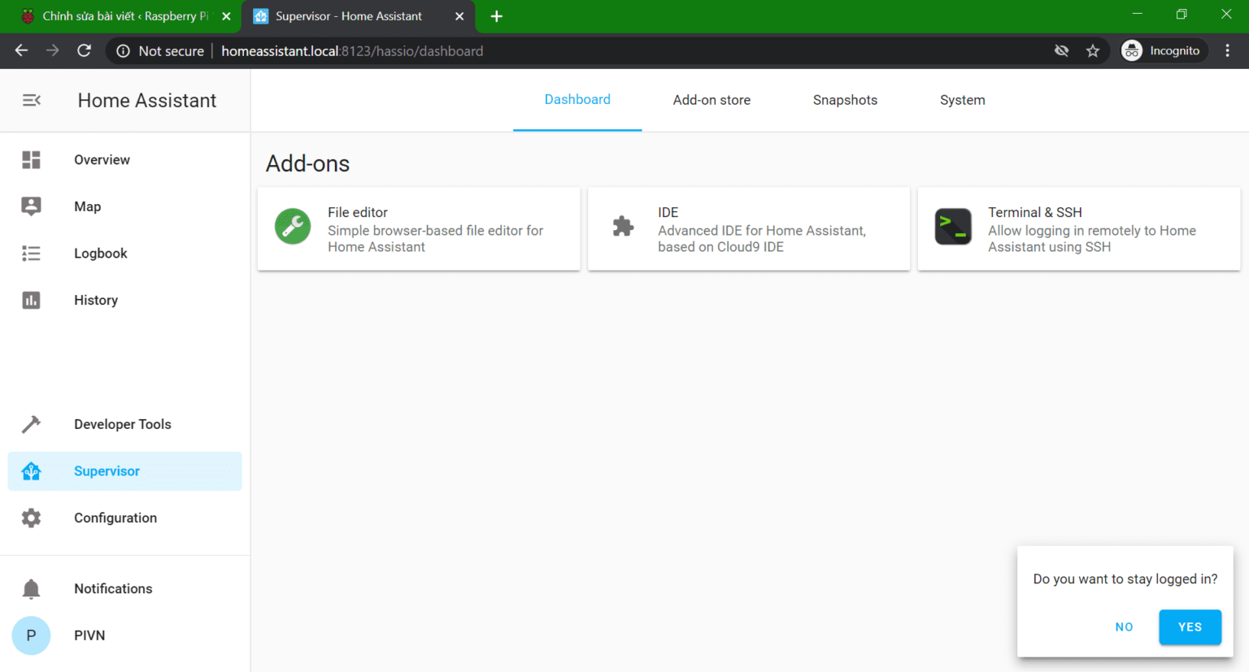
Task: Open the PIVN user profile
Action: pyautogui.click(x=89, y=635)
